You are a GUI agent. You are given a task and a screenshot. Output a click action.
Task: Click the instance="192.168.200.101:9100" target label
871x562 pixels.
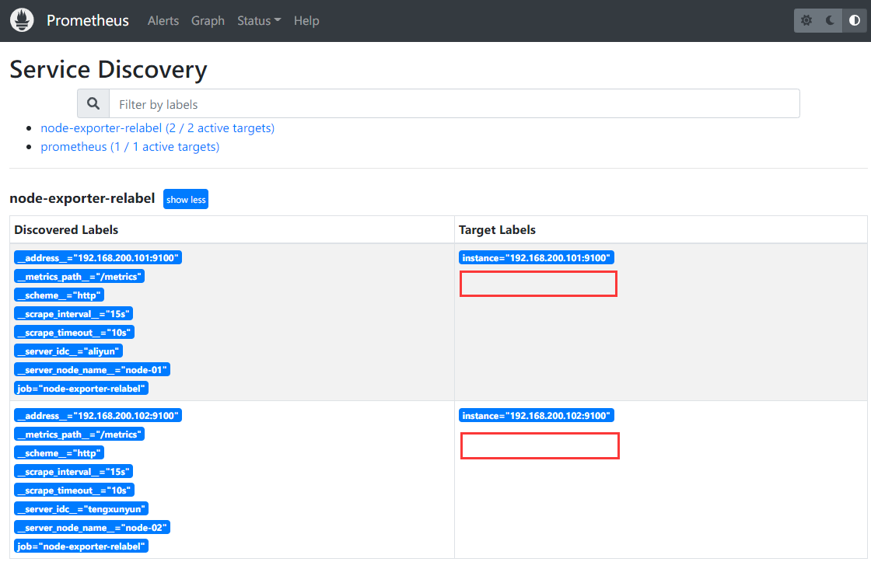[x=536, y=257]
